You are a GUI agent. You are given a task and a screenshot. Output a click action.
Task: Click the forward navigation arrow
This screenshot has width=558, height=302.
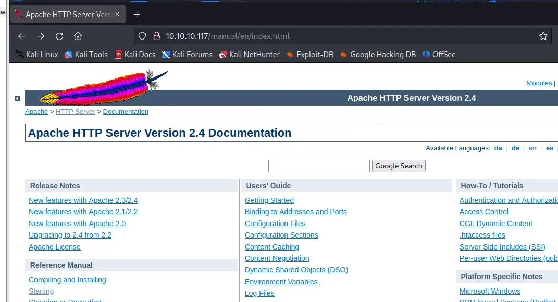click(41, 36)
